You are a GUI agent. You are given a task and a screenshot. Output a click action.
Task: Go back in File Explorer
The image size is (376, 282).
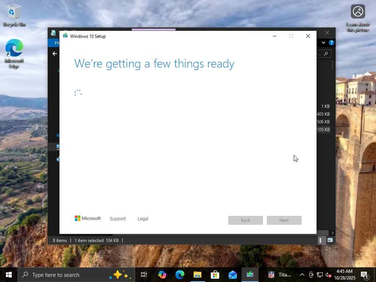[x=55, y=54]
